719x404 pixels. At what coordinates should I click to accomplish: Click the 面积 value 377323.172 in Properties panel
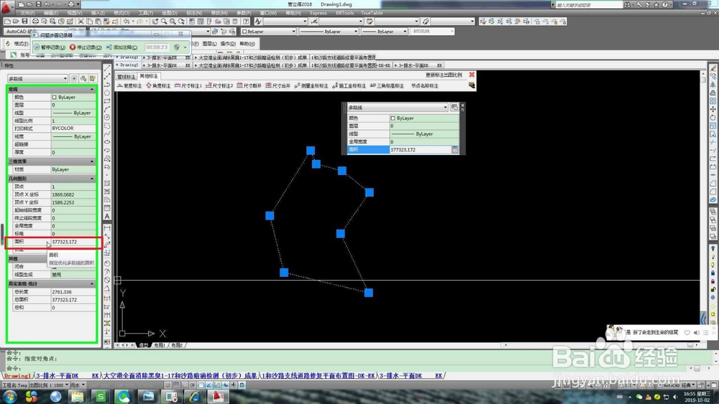73,242
